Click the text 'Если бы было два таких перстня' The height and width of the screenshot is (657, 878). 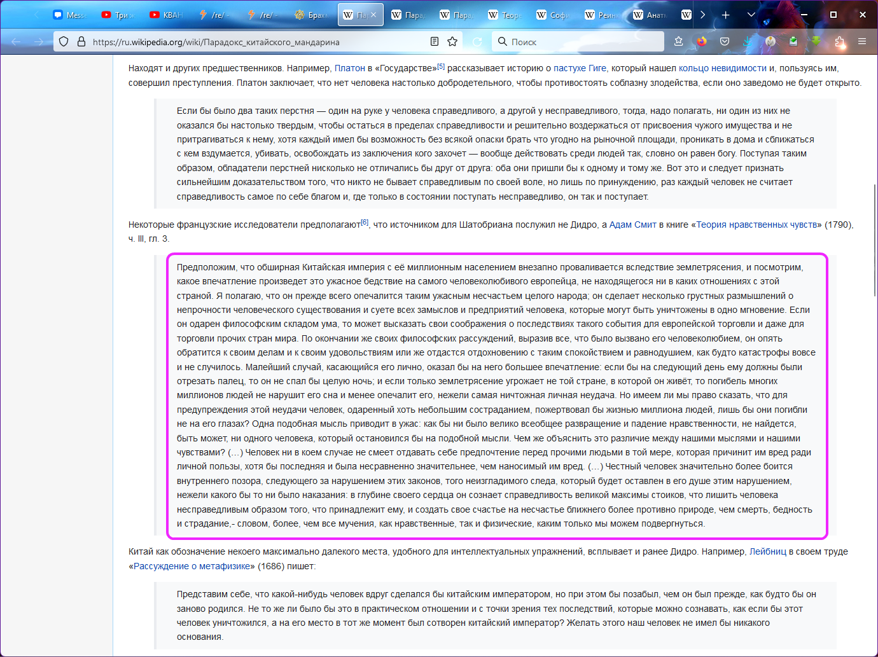coord(246,111)
